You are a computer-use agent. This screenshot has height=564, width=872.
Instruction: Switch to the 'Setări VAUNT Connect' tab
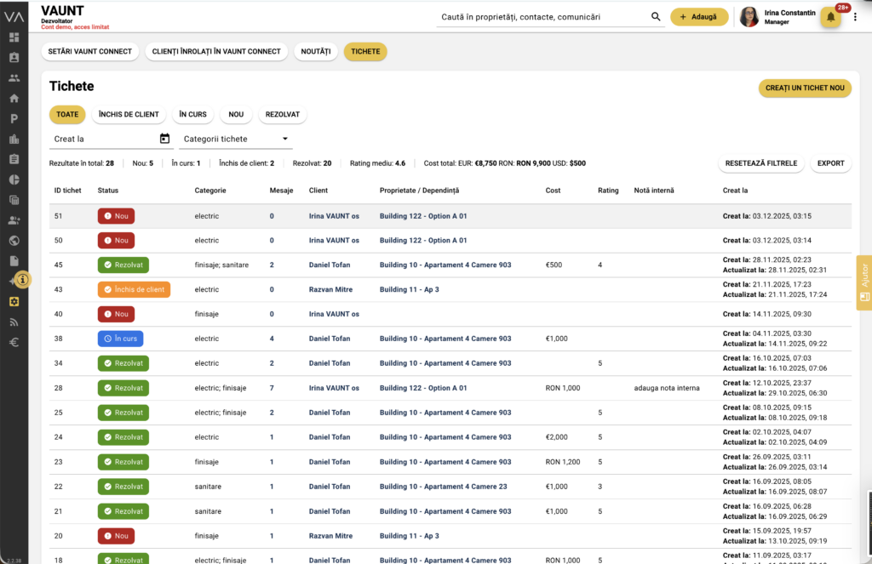(x=90, y=52)
